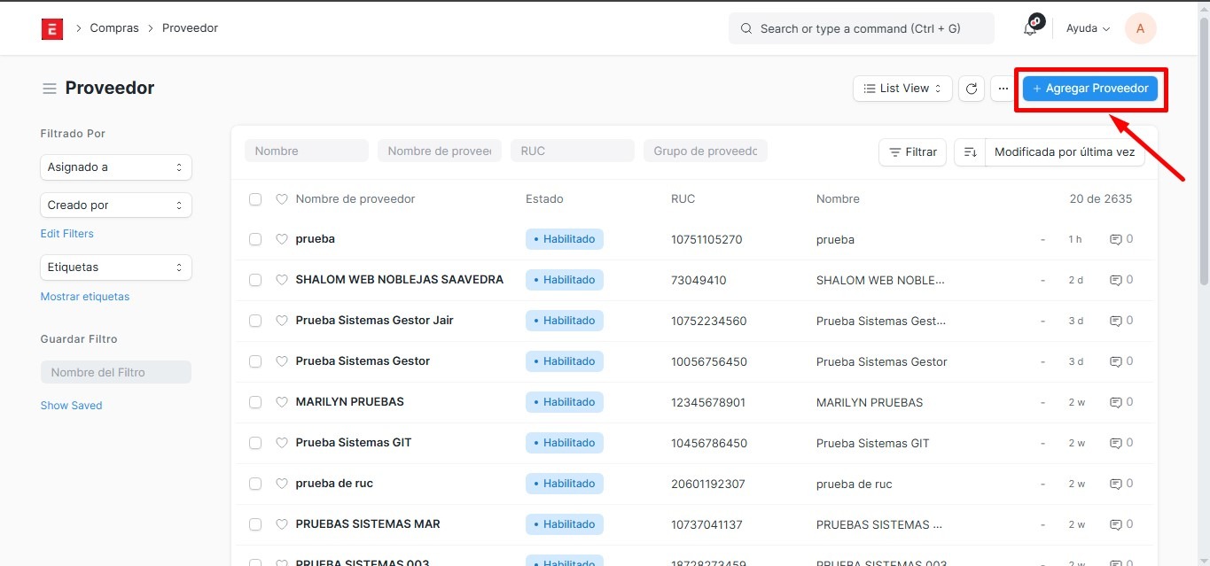Toggle sidebar with hamburger icon
The width and height of the screenshot is (1210, 566).
pos(49,89)
